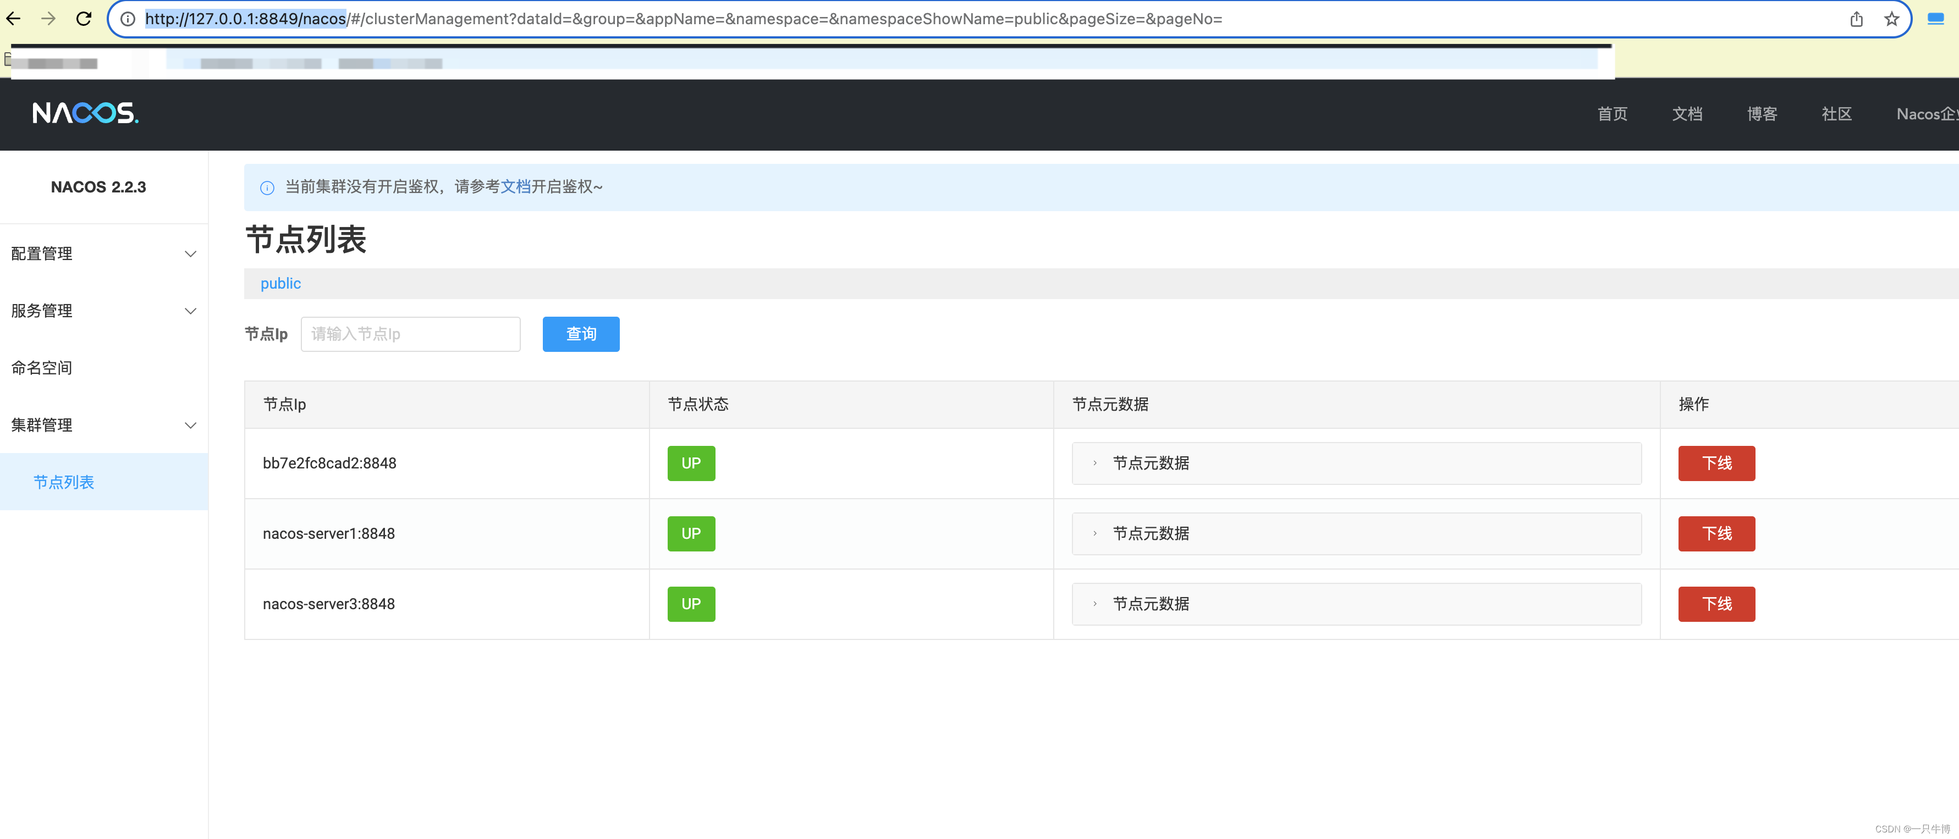Viewport: 1959px width, 839px height.
Task: Expand 节点元数据 for nacos-server3:8848
Action: coord(1356,604)
